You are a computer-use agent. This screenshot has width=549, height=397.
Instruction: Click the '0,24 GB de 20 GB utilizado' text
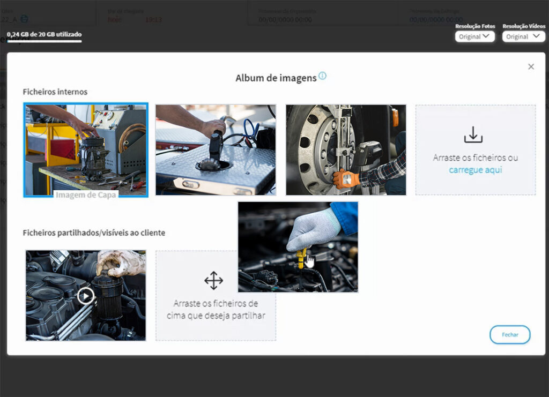(44, 34)
